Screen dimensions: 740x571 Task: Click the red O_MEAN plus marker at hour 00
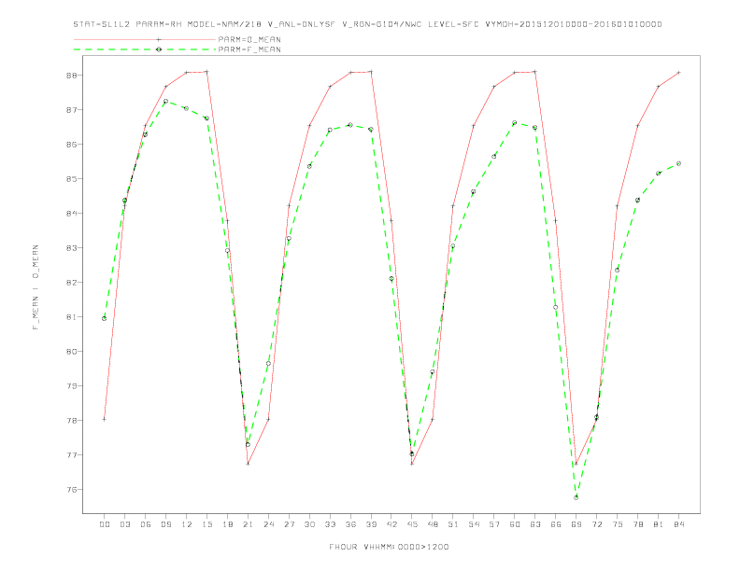point(105,419)
